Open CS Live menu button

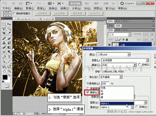[x=127, y=3]
